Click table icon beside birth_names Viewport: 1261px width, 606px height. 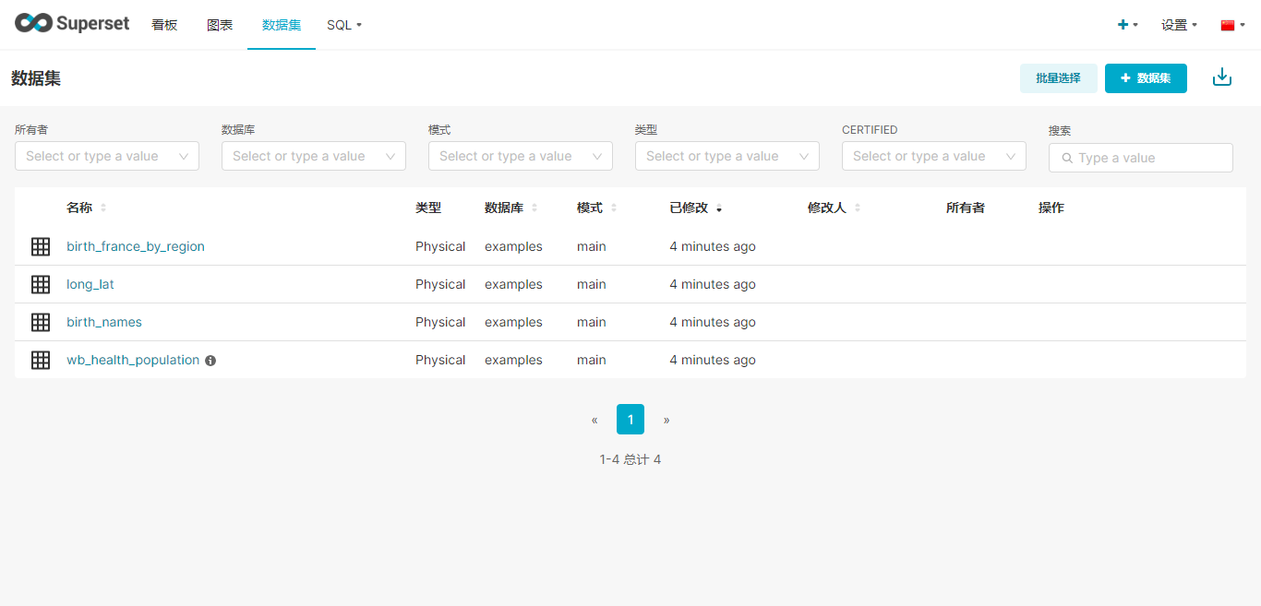pyautogui.click(x=41, y=322)
